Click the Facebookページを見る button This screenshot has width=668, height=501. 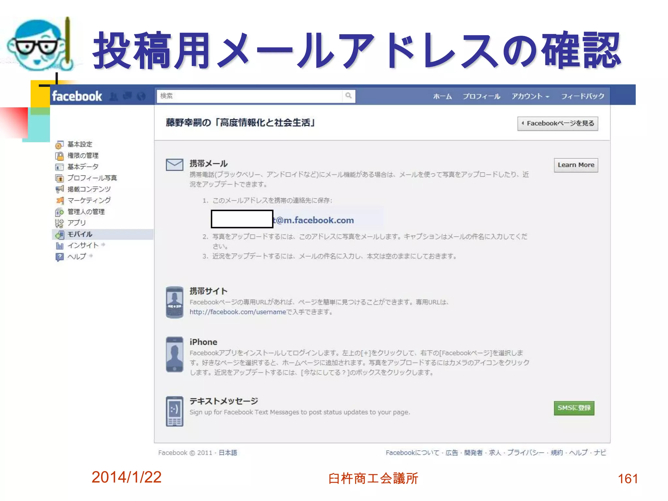558,124
